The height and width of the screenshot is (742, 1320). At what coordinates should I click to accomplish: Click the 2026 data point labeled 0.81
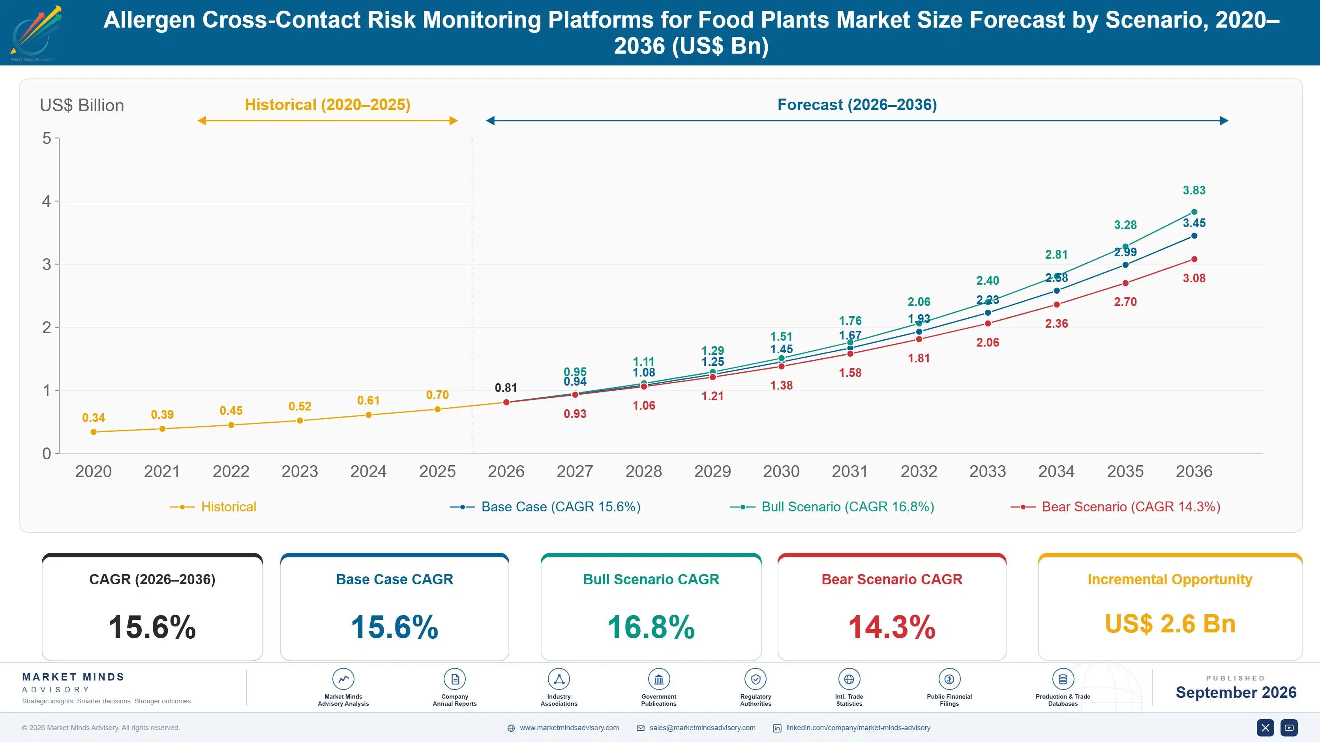506,402
